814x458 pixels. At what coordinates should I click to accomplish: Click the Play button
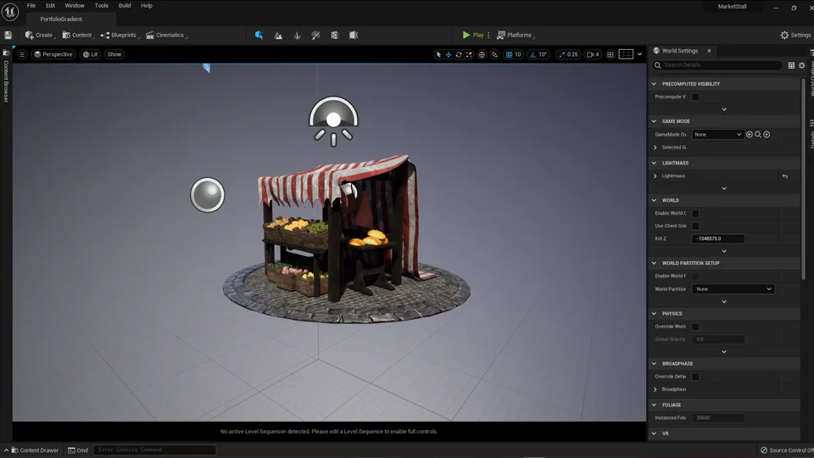(x=473, y=36)
